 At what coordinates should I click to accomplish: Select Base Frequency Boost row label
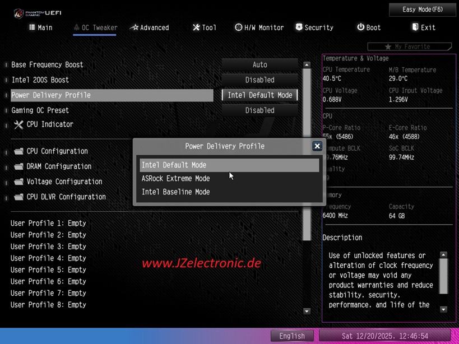point(47,64)
